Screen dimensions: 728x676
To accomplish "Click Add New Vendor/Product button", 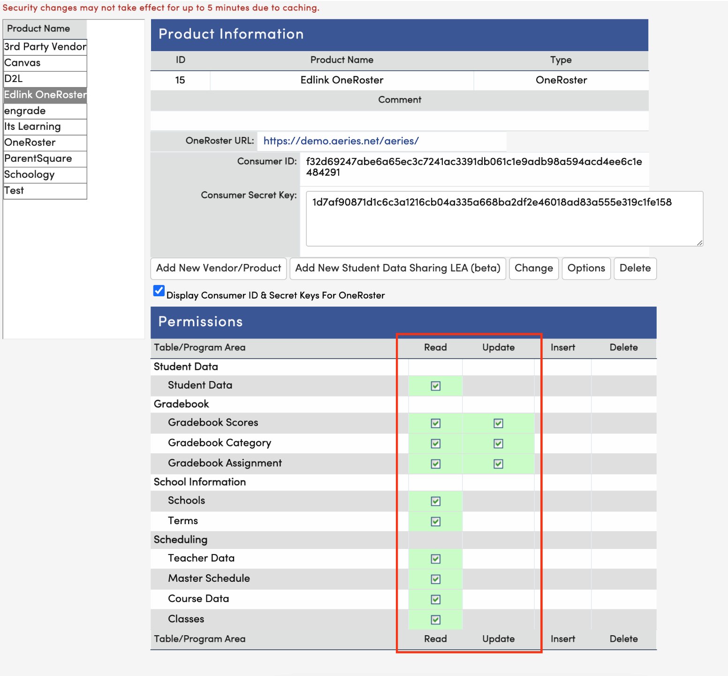I will pos(219,268).
